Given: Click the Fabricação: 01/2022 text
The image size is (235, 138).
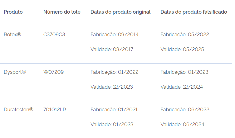Looking at the screenshot, I should pyautogui.click(x=114, y=72).
